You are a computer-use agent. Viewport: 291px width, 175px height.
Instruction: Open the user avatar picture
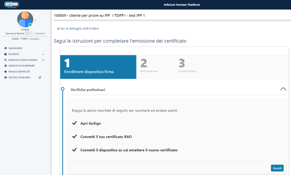tap(25, 19)
